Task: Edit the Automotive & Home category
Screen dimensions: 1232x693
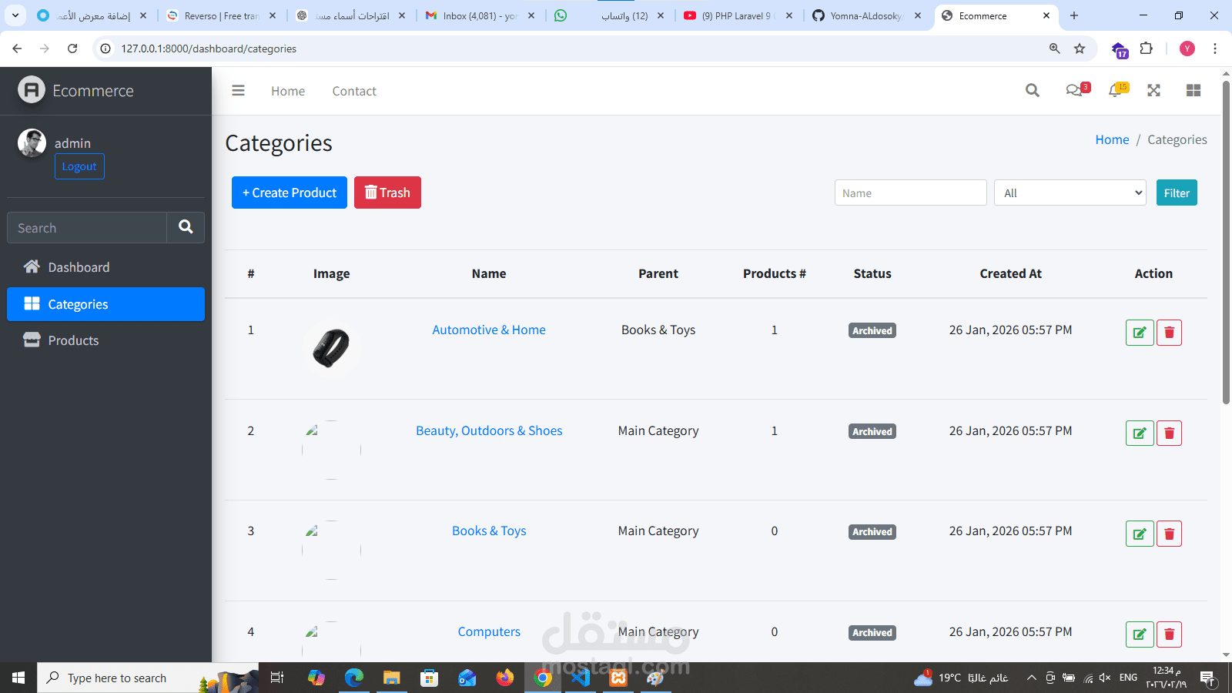Action: (1140, 333)
